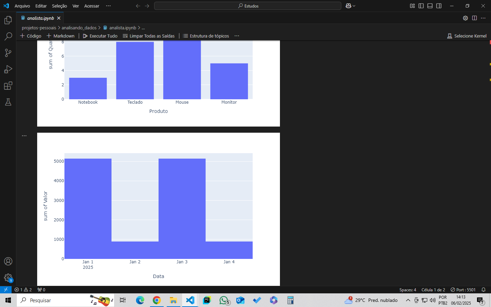Toggle the bottom panel

(430, 6)
